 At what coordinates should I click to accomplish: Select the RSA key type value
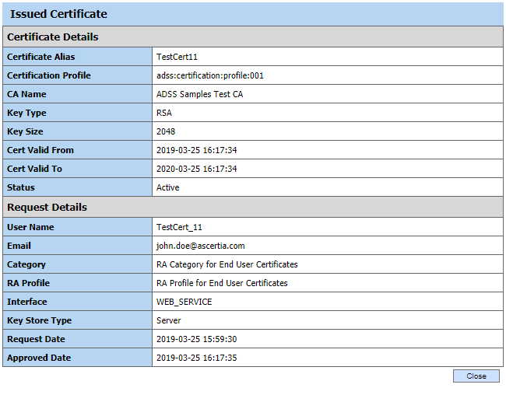(x=164, y=113)
